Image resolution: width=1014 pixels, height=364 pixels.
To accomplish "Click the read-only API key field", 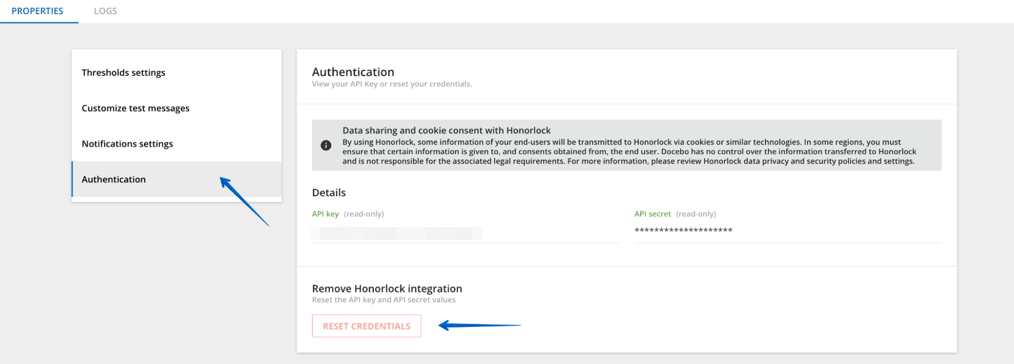I will tap(466, 233).
